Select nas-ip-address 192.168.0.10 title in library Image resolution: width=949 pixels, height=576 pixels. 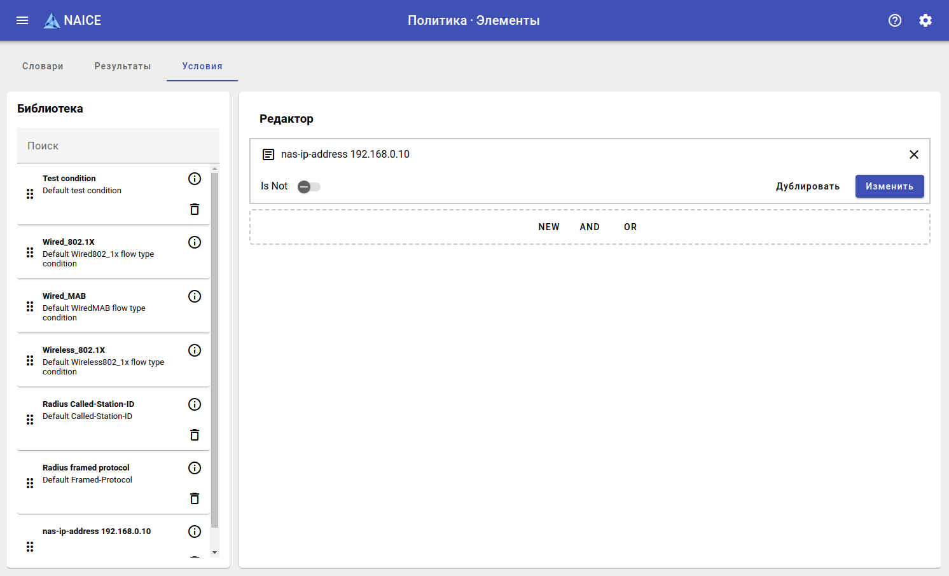(97, 531)
